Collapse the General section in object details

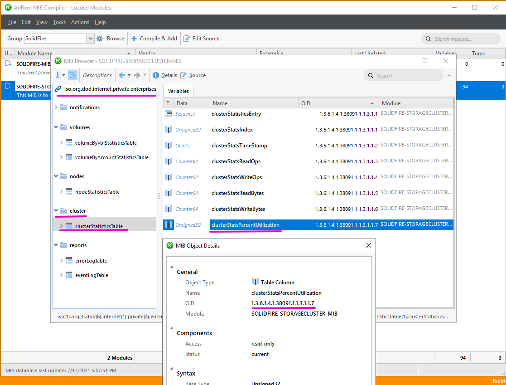pos(171,267)
